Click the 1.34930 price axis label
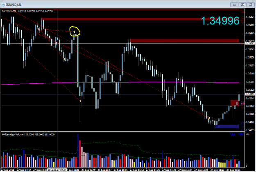 pos(250,106)
